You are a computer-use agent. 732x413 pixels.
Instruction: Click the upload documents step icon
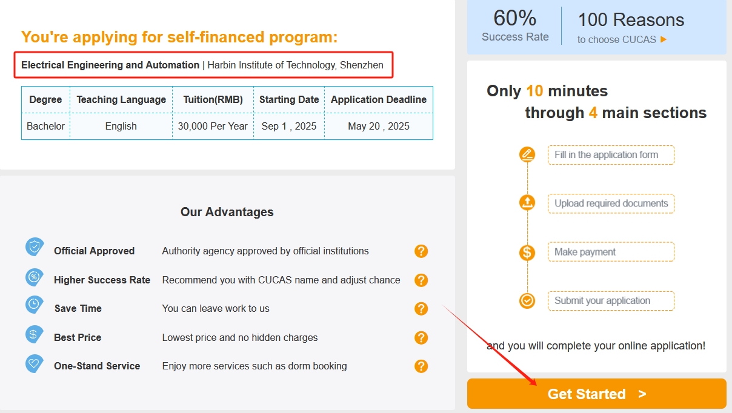(527, 202)
